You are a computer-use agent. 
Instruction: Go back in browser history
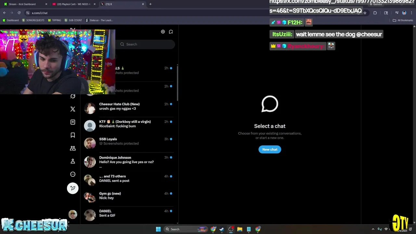(4, 13)
